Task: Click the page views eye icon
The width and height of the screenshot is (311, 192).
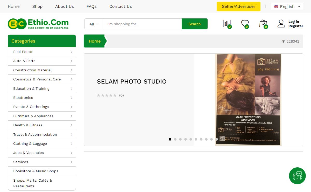Action: click(284, 41)
